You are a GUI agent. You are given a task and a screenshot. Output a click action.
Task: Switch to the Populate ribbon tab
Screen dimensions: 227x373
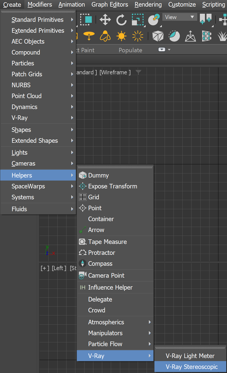pos(130,50)
